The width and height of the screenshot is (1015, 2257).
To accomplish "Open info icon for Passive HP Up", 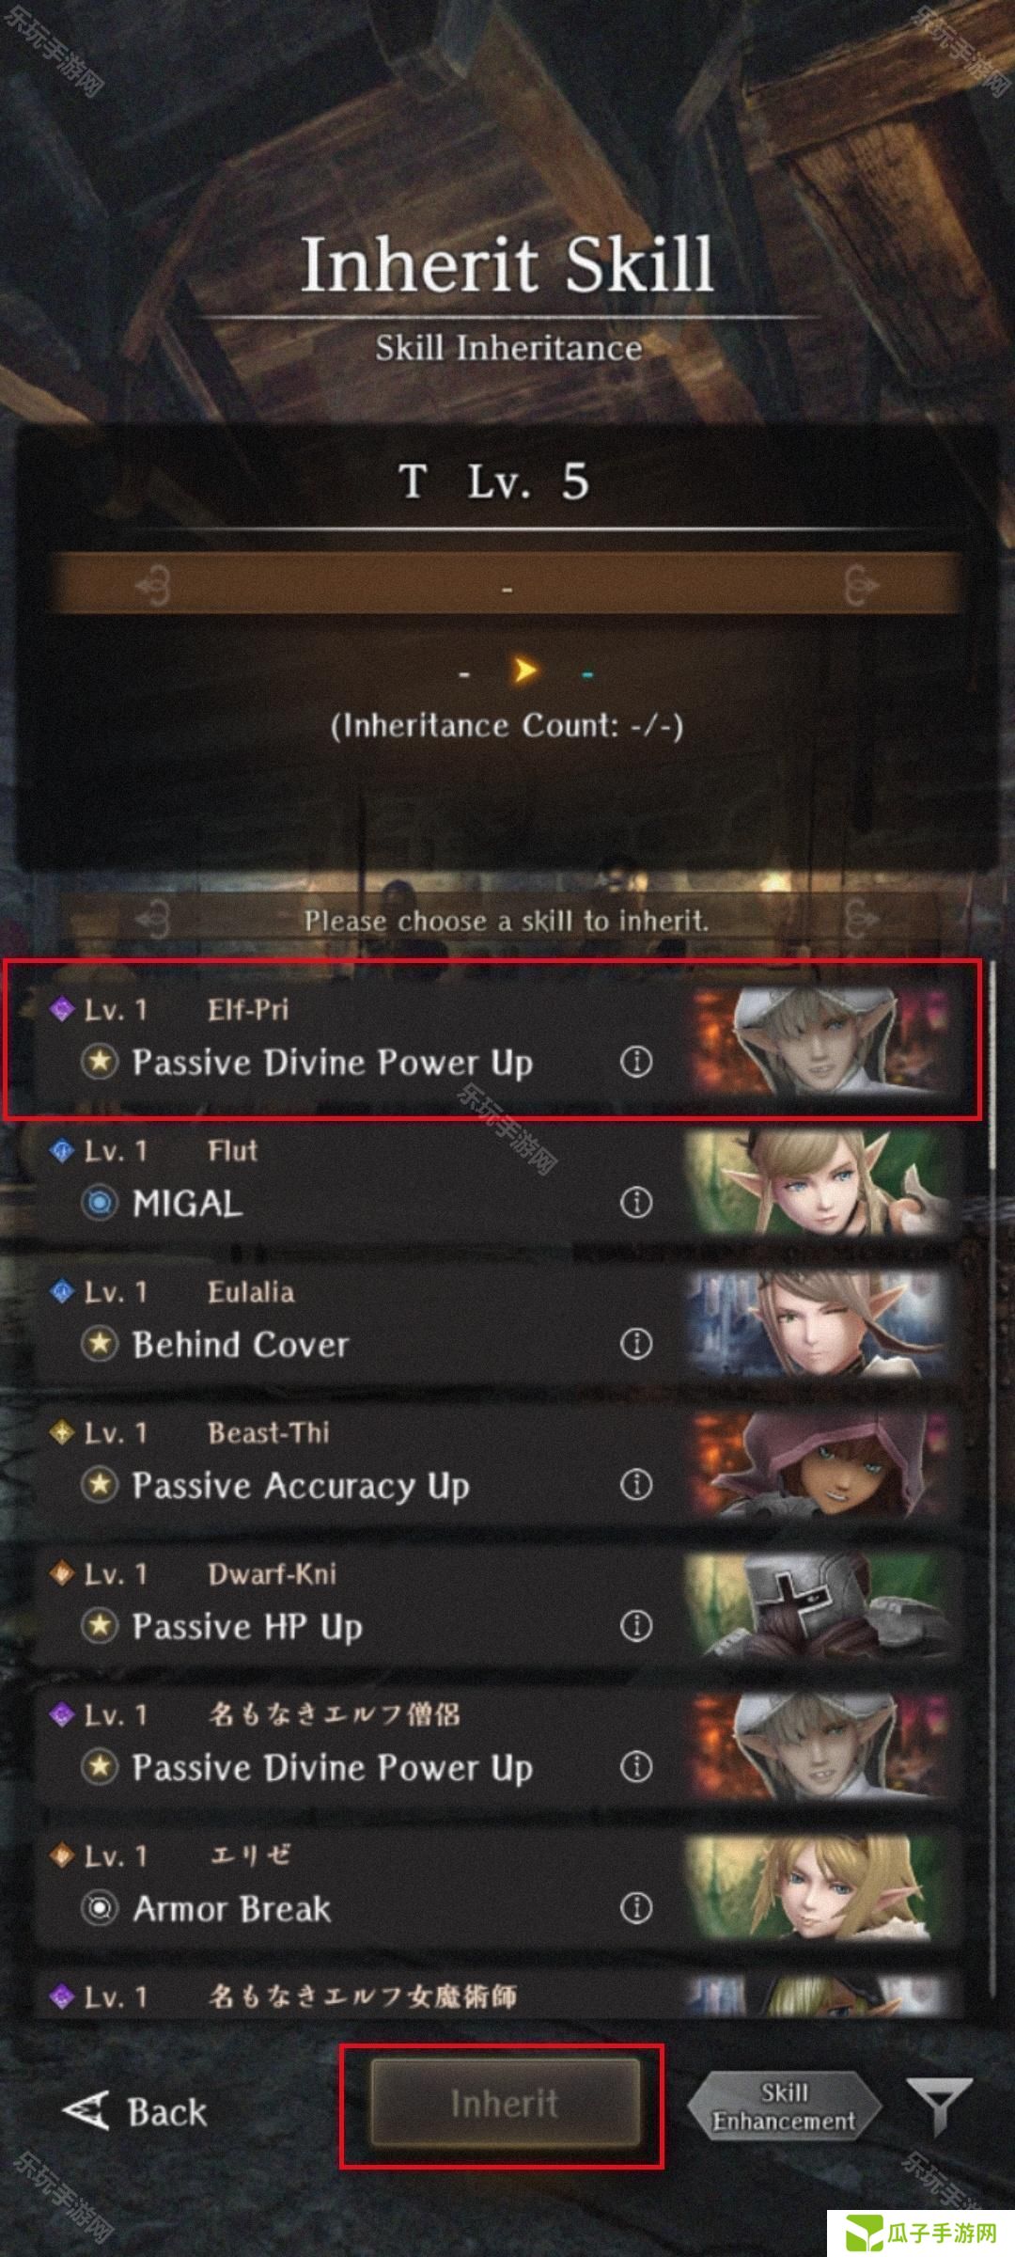I will click(x=636, y=1625).
